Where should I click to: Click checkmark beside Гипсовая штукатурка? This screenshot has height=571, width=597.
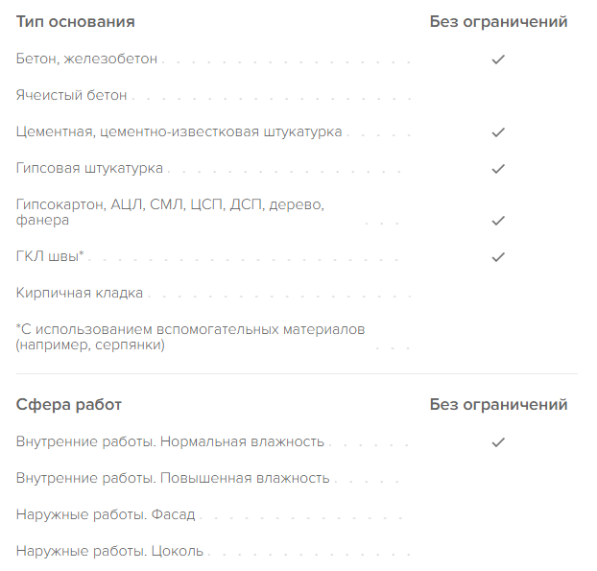tap(498, 169)
